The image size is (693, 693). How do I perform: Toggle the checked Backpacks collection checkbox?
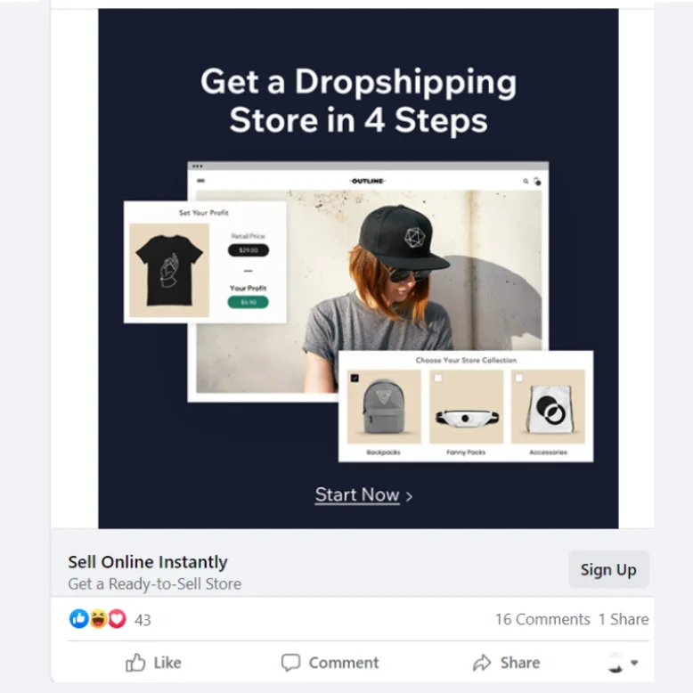tap(355, 378)
